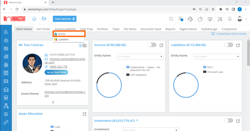This screenshot has width=250, height=131.
Task: Click the news layout icon in the sidebar
Action: [6, 73]
